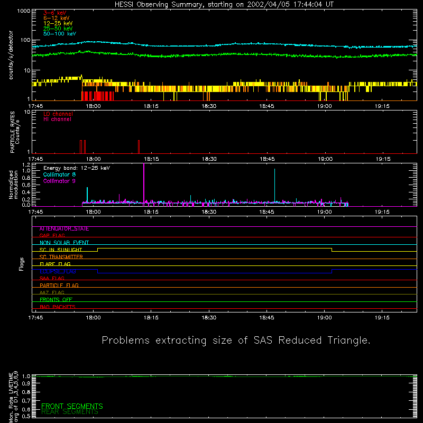Click the SC_IN_SUNLIGHT flag label

pyautogui.click(x=61, y=250)
